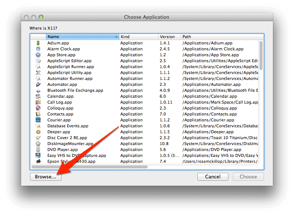Click the Adium app icon
Image resolution: width=294 pixels, height=215 pixels.
coord(38,43)
